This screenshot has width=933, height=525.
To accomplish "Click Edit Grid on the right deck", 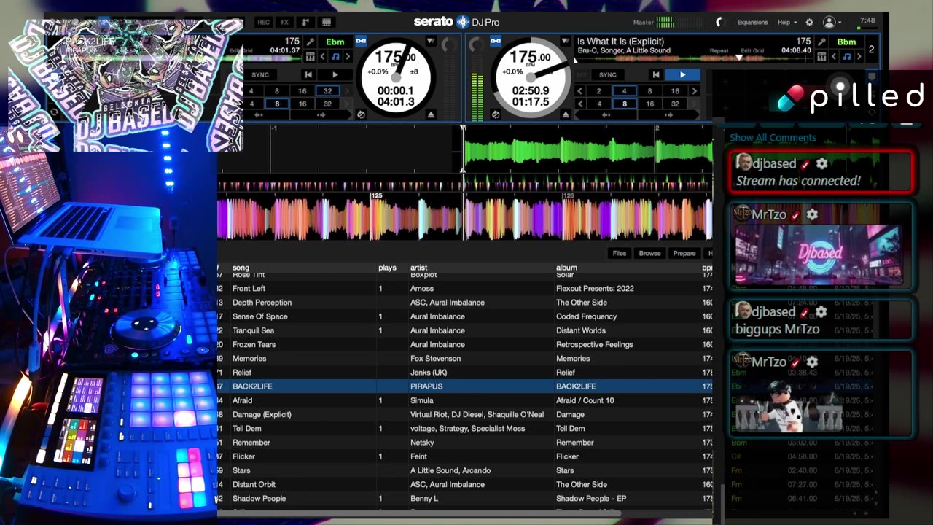I will pos(752,51).
